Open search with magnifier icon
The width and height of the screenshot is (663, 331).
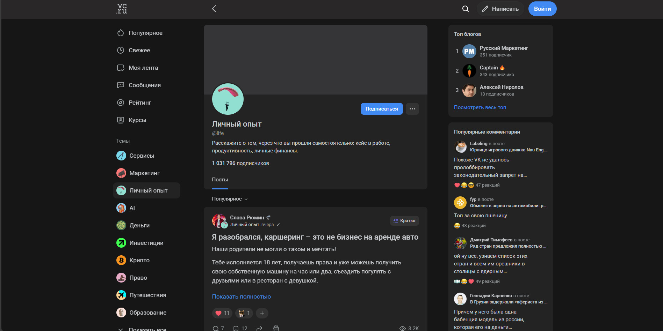pos(466,9)
